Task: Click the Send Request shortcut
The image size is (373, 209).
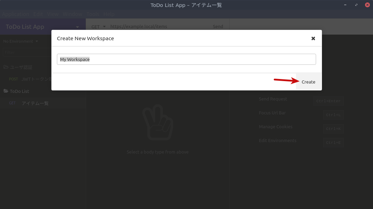Action: (x=273, y=99)
